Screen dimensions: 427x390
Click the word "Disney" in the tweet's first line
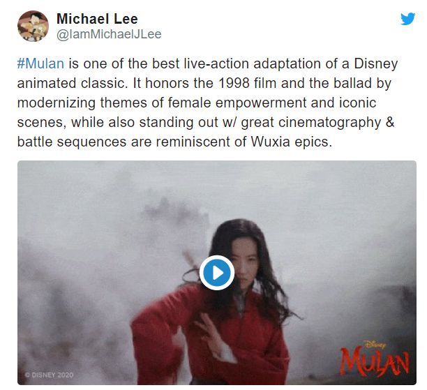click(376, 64)
